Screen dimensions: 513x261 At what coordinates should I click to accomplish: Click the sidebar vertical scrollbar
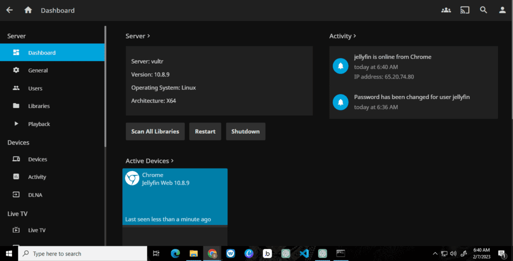click(105, 86)
